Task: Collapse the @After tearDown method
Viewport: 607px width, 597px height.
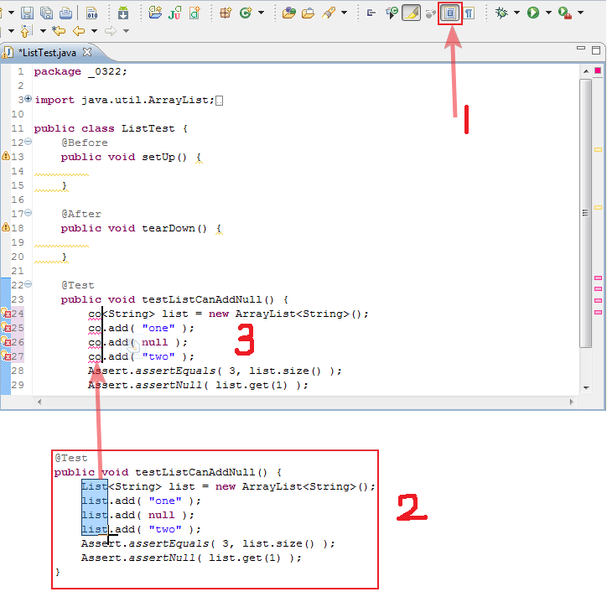Action: pyautogui.click(x=29, y=212)
